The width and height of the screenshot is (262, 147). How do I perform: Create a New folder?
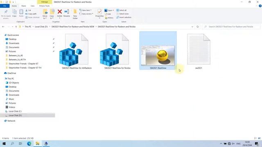point(75,14)
